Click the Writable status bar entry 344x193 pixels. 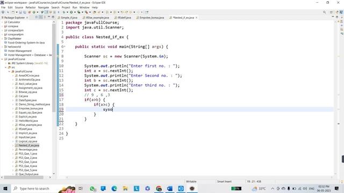point(191,182)
